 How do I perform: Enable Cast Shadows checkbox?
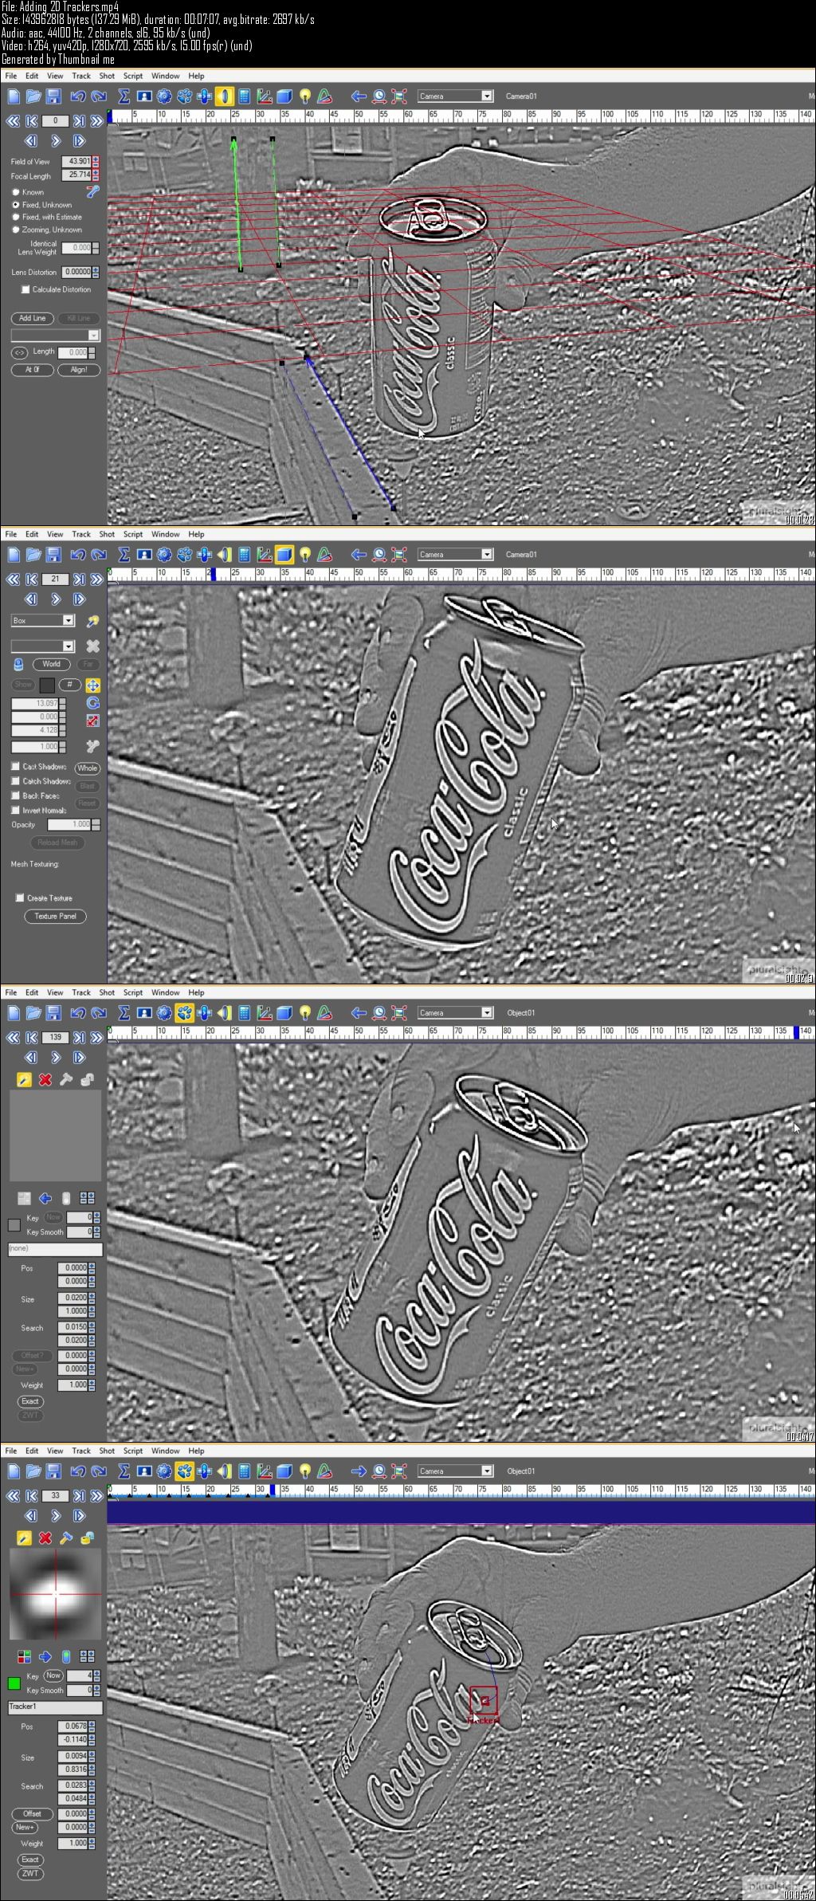[15, 767]
